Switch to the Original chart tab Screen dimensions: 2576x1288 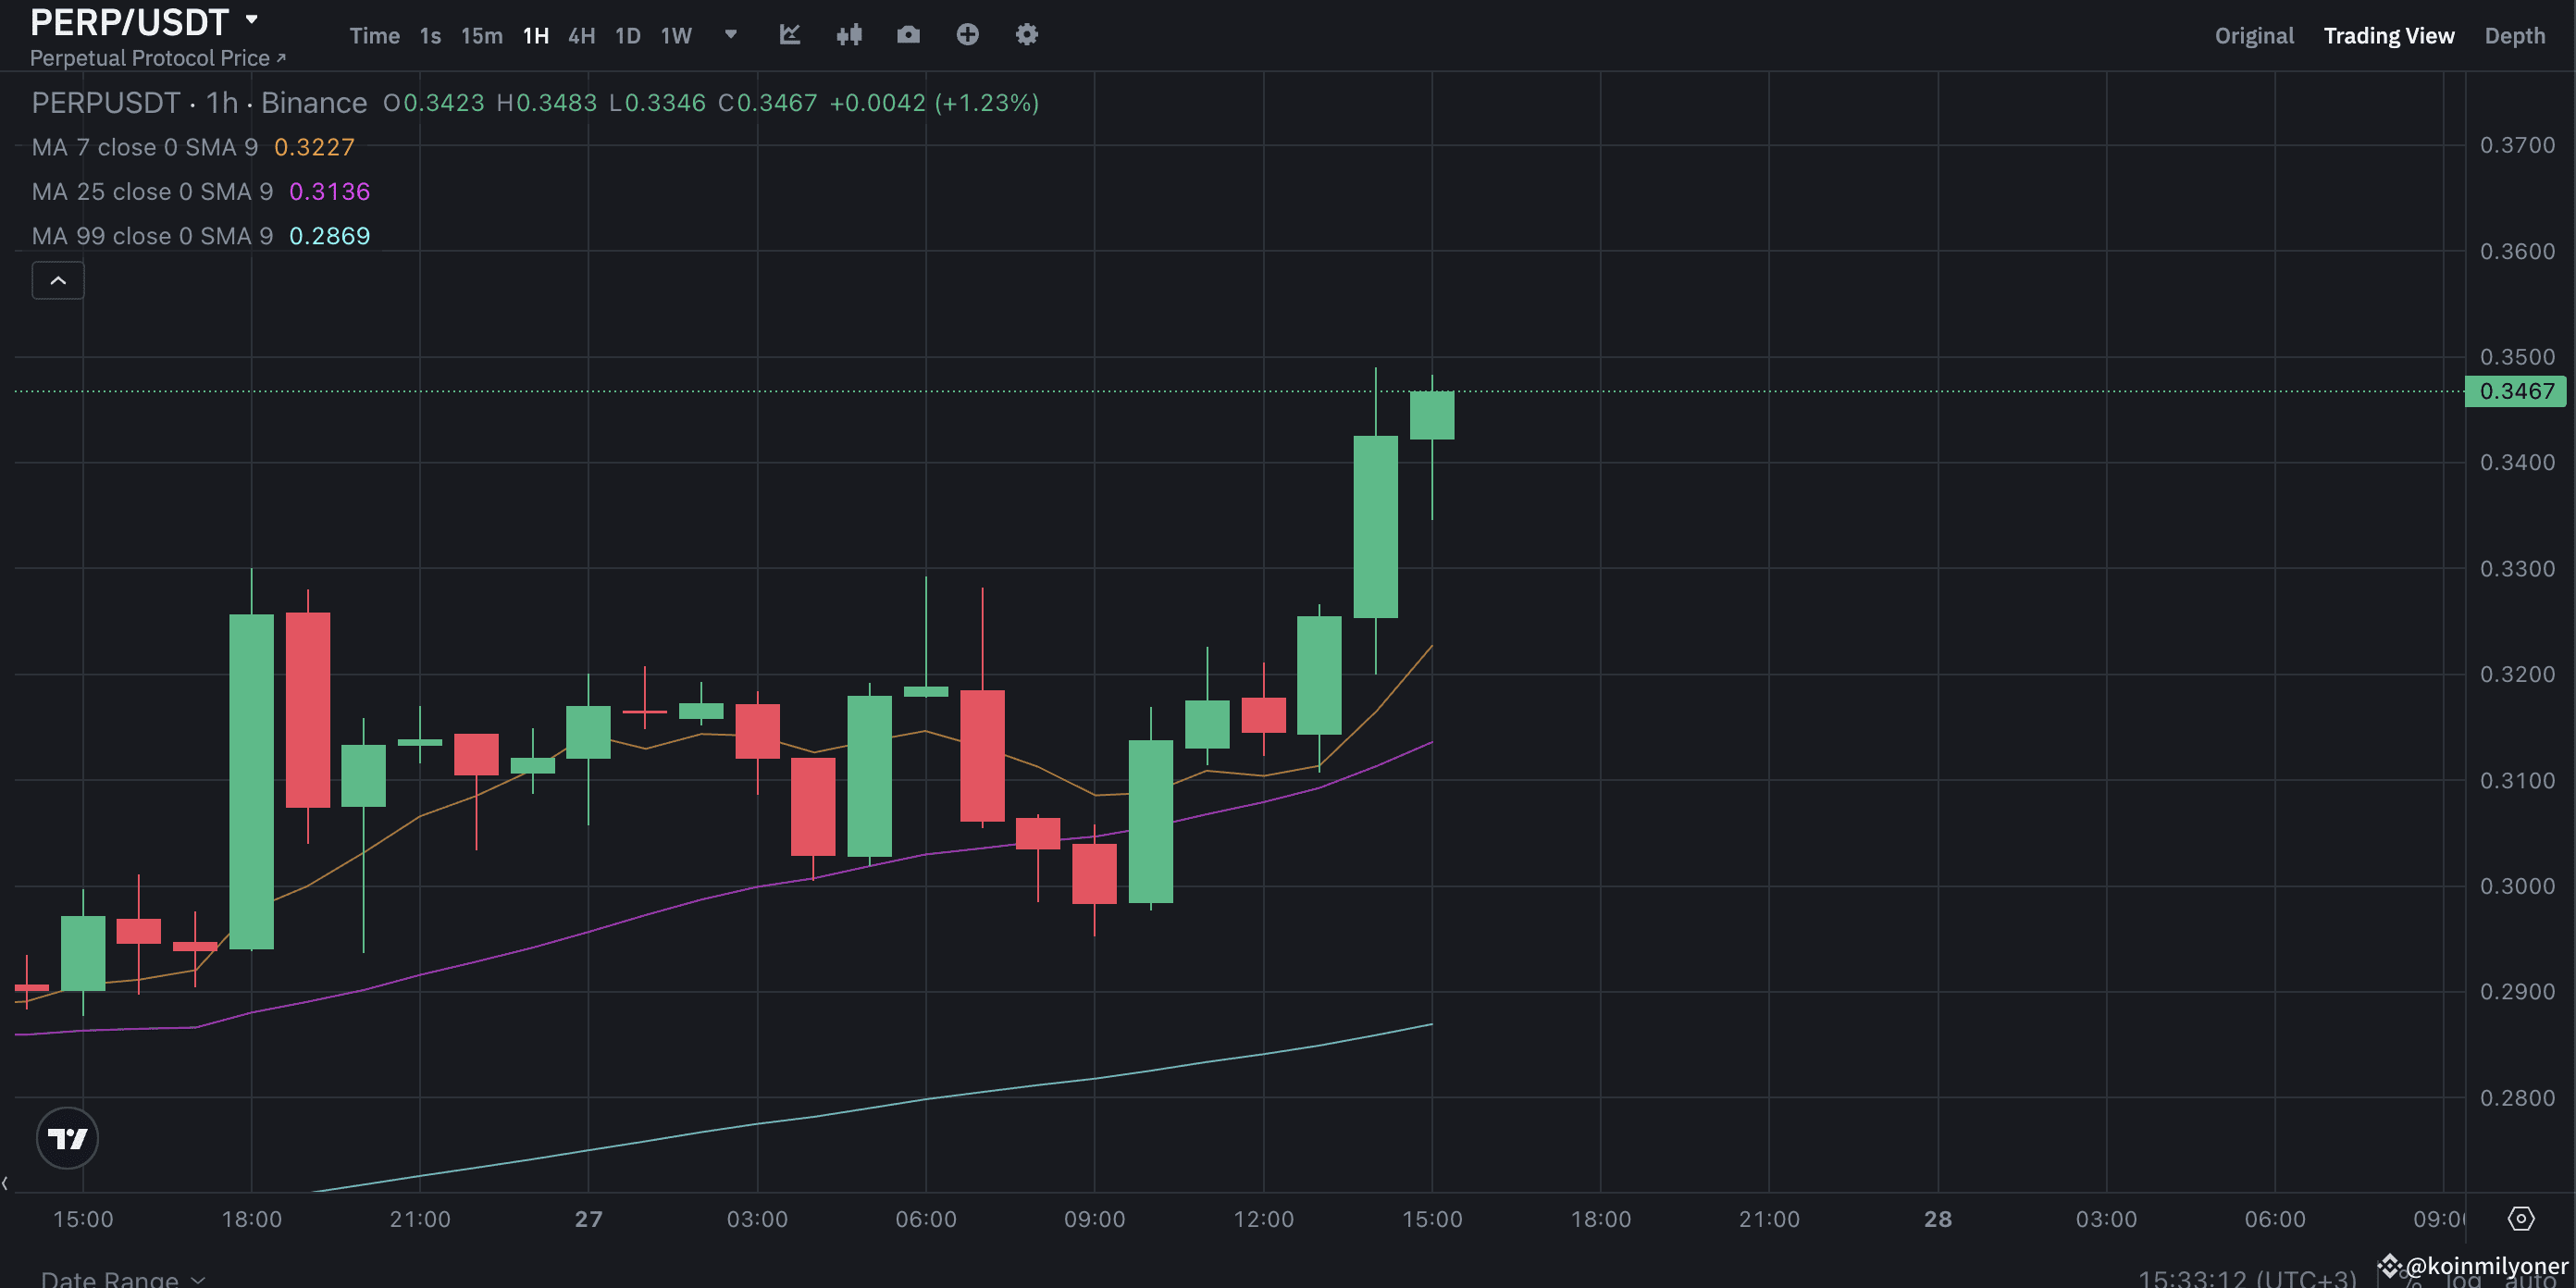pos(2253,35)
